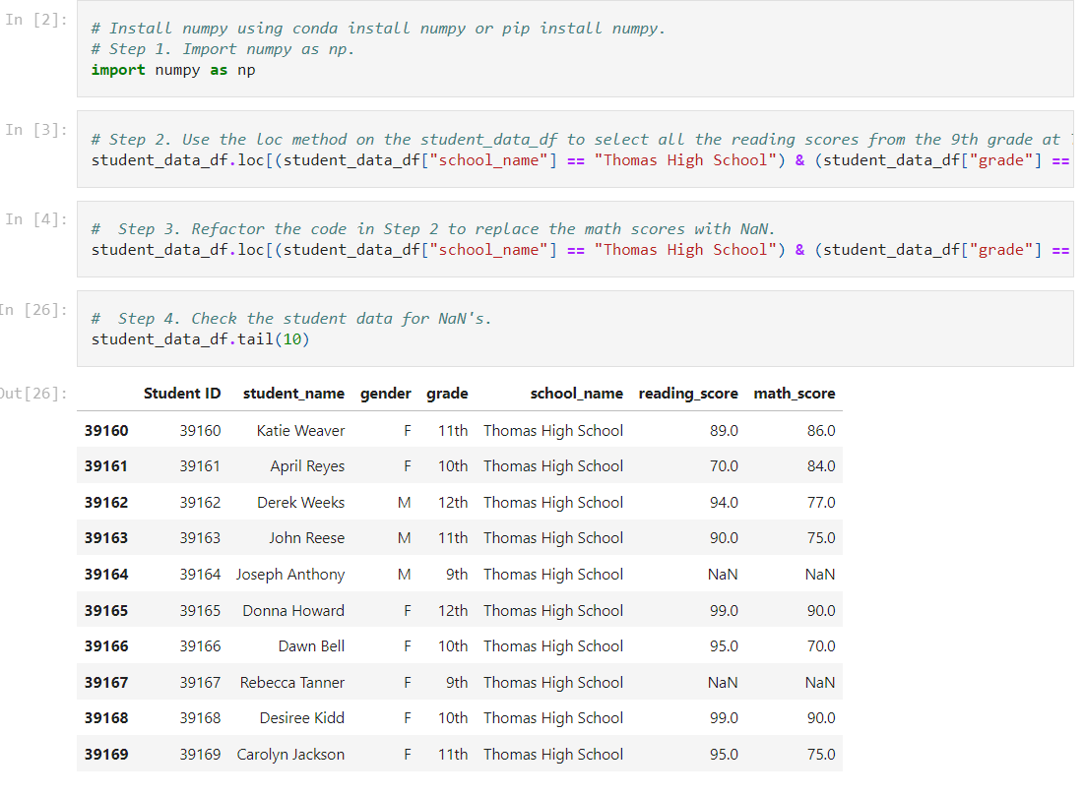This screenshot has width=1084, height=796.
Task: Click April Reyes' math score 84.0
Action: pos(821,466)
